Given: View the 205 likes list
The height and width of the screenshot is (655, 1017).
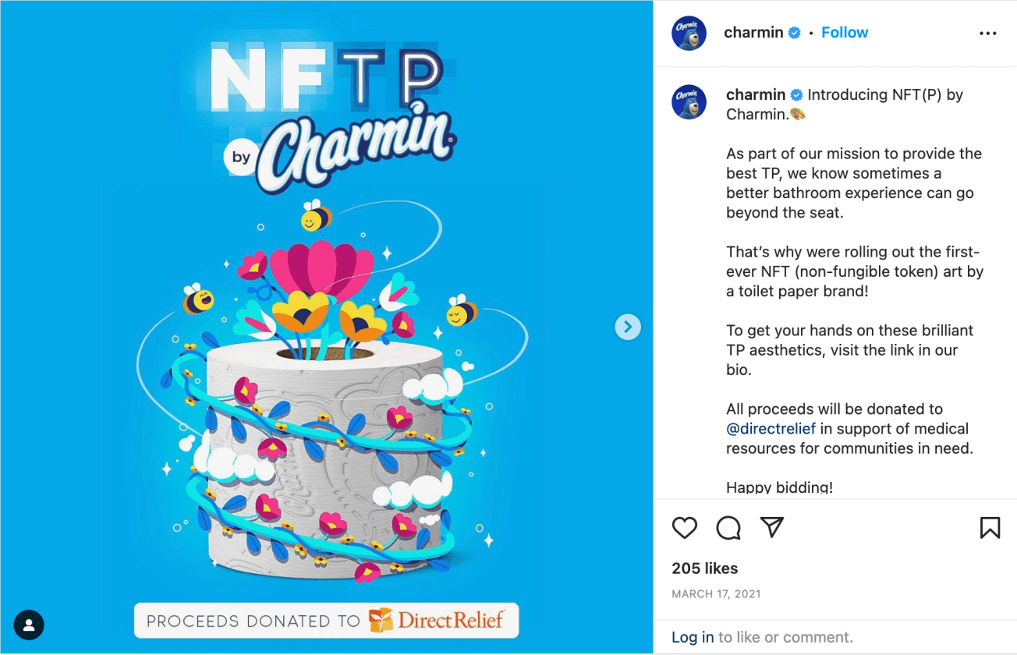Looking at the screenshot, I should coord(704,568).
